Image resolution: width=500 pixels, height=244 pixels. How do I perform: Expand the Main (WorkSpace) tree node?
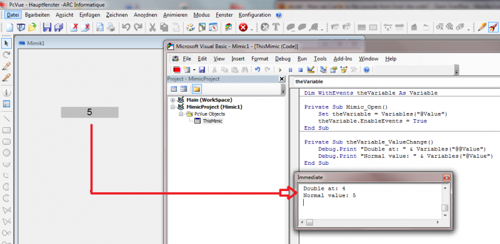tap(173, 100)
